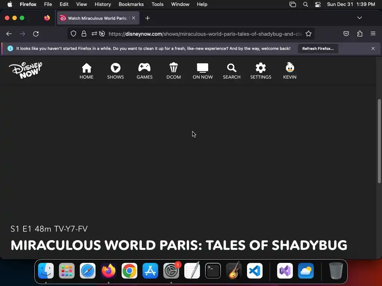Viewport: 382px width, 286px height.
Task: Click the Firefox icon in the Dock
Action: click(109, 271)
